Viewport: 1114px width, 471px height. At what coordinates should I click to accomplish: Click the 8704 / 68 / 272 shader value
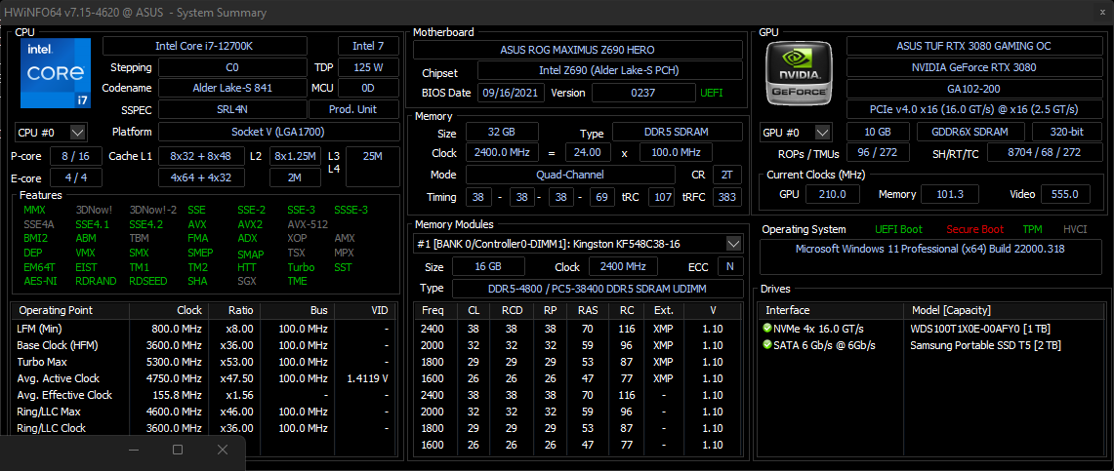[1043, 152]
